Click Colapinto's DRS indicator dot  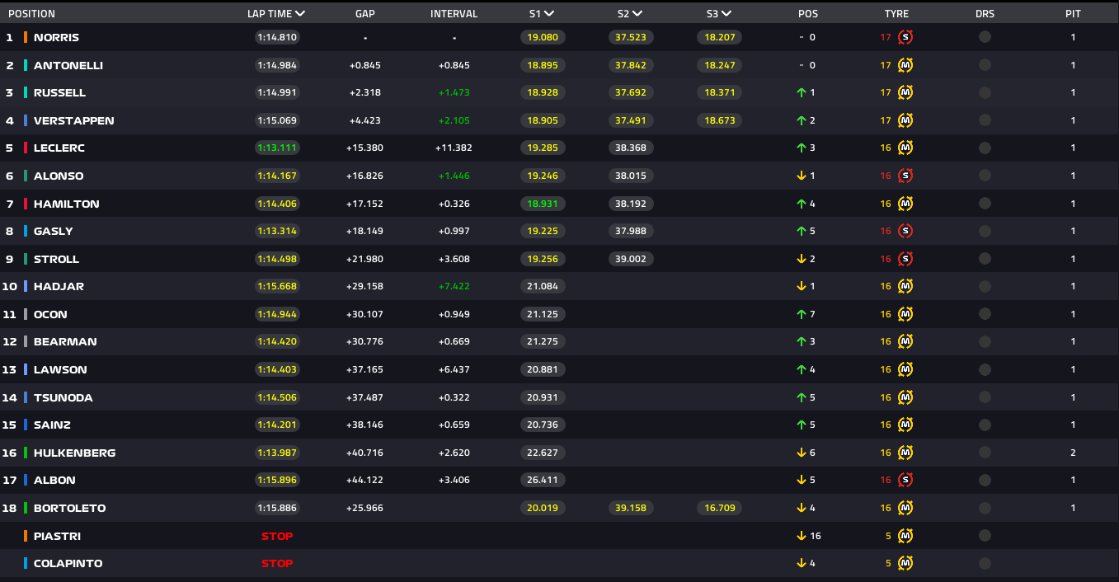coord(985,564)
